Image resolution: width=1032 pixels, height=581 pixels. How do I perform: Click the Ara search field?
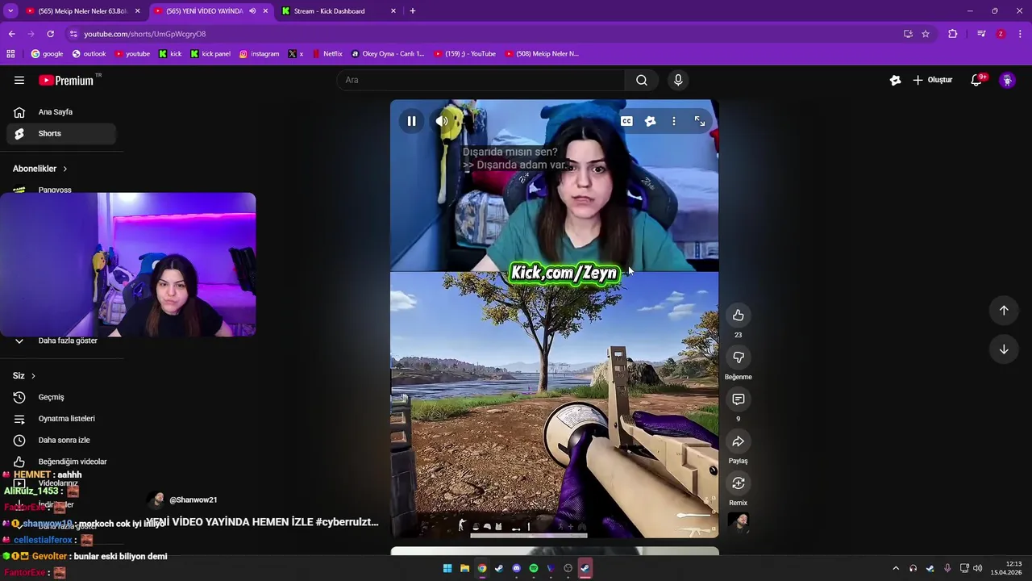click(x=481, y=80)
